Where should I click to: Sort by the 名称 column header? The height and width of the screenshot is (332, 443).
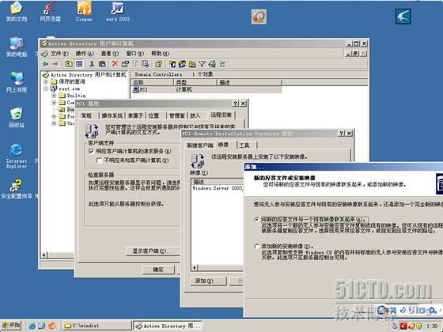[x=152, y=82]
